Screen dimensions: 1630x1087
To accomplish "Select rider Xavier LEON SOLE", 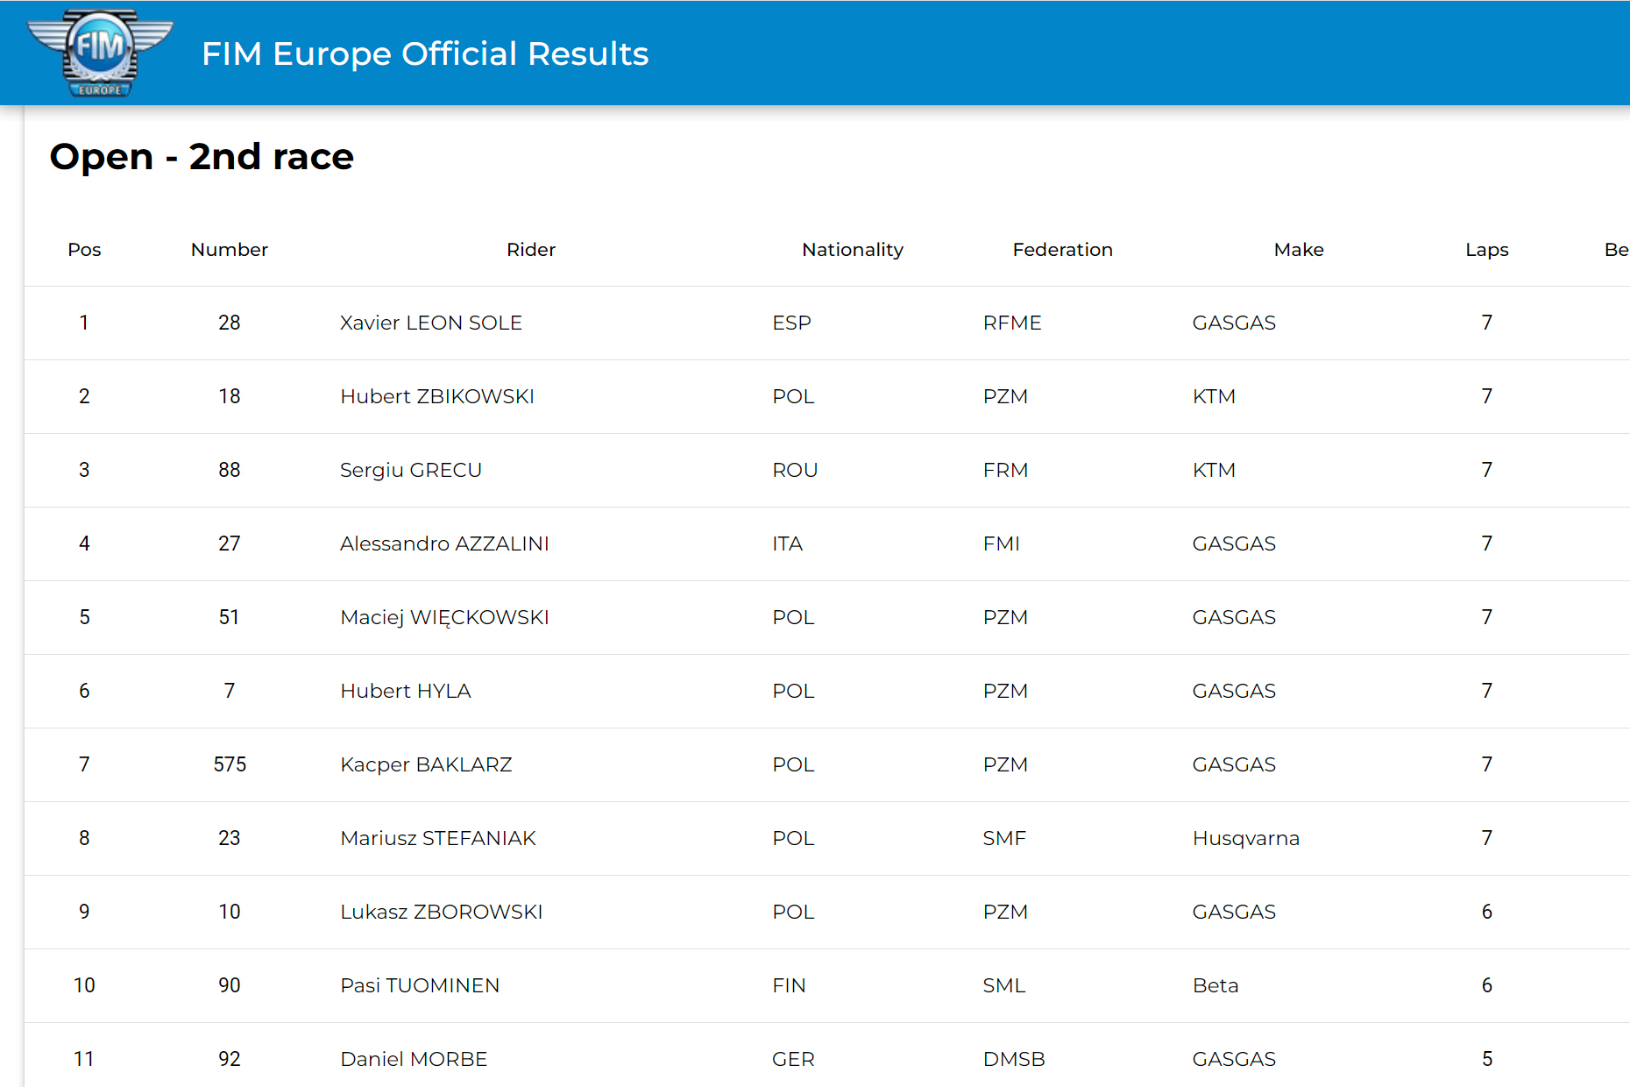I will pyautogui.click(x=431, y=323).
